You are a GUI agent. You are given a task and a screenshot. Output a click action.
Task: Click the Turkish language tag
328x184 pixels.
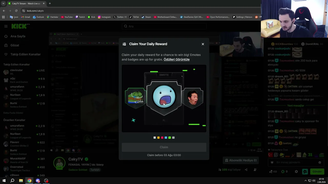pyautogui.click(x=95, y=170)
